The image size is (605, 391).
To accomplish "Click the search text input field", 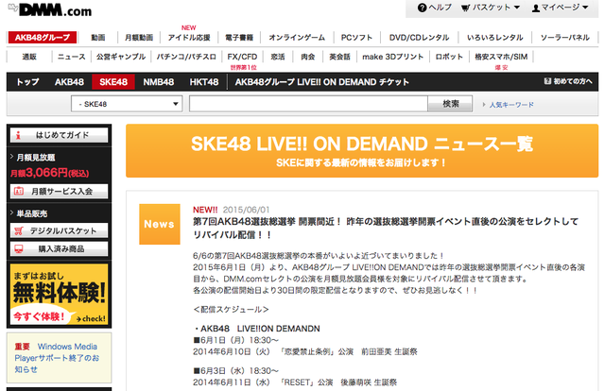I will click(308, 104).
